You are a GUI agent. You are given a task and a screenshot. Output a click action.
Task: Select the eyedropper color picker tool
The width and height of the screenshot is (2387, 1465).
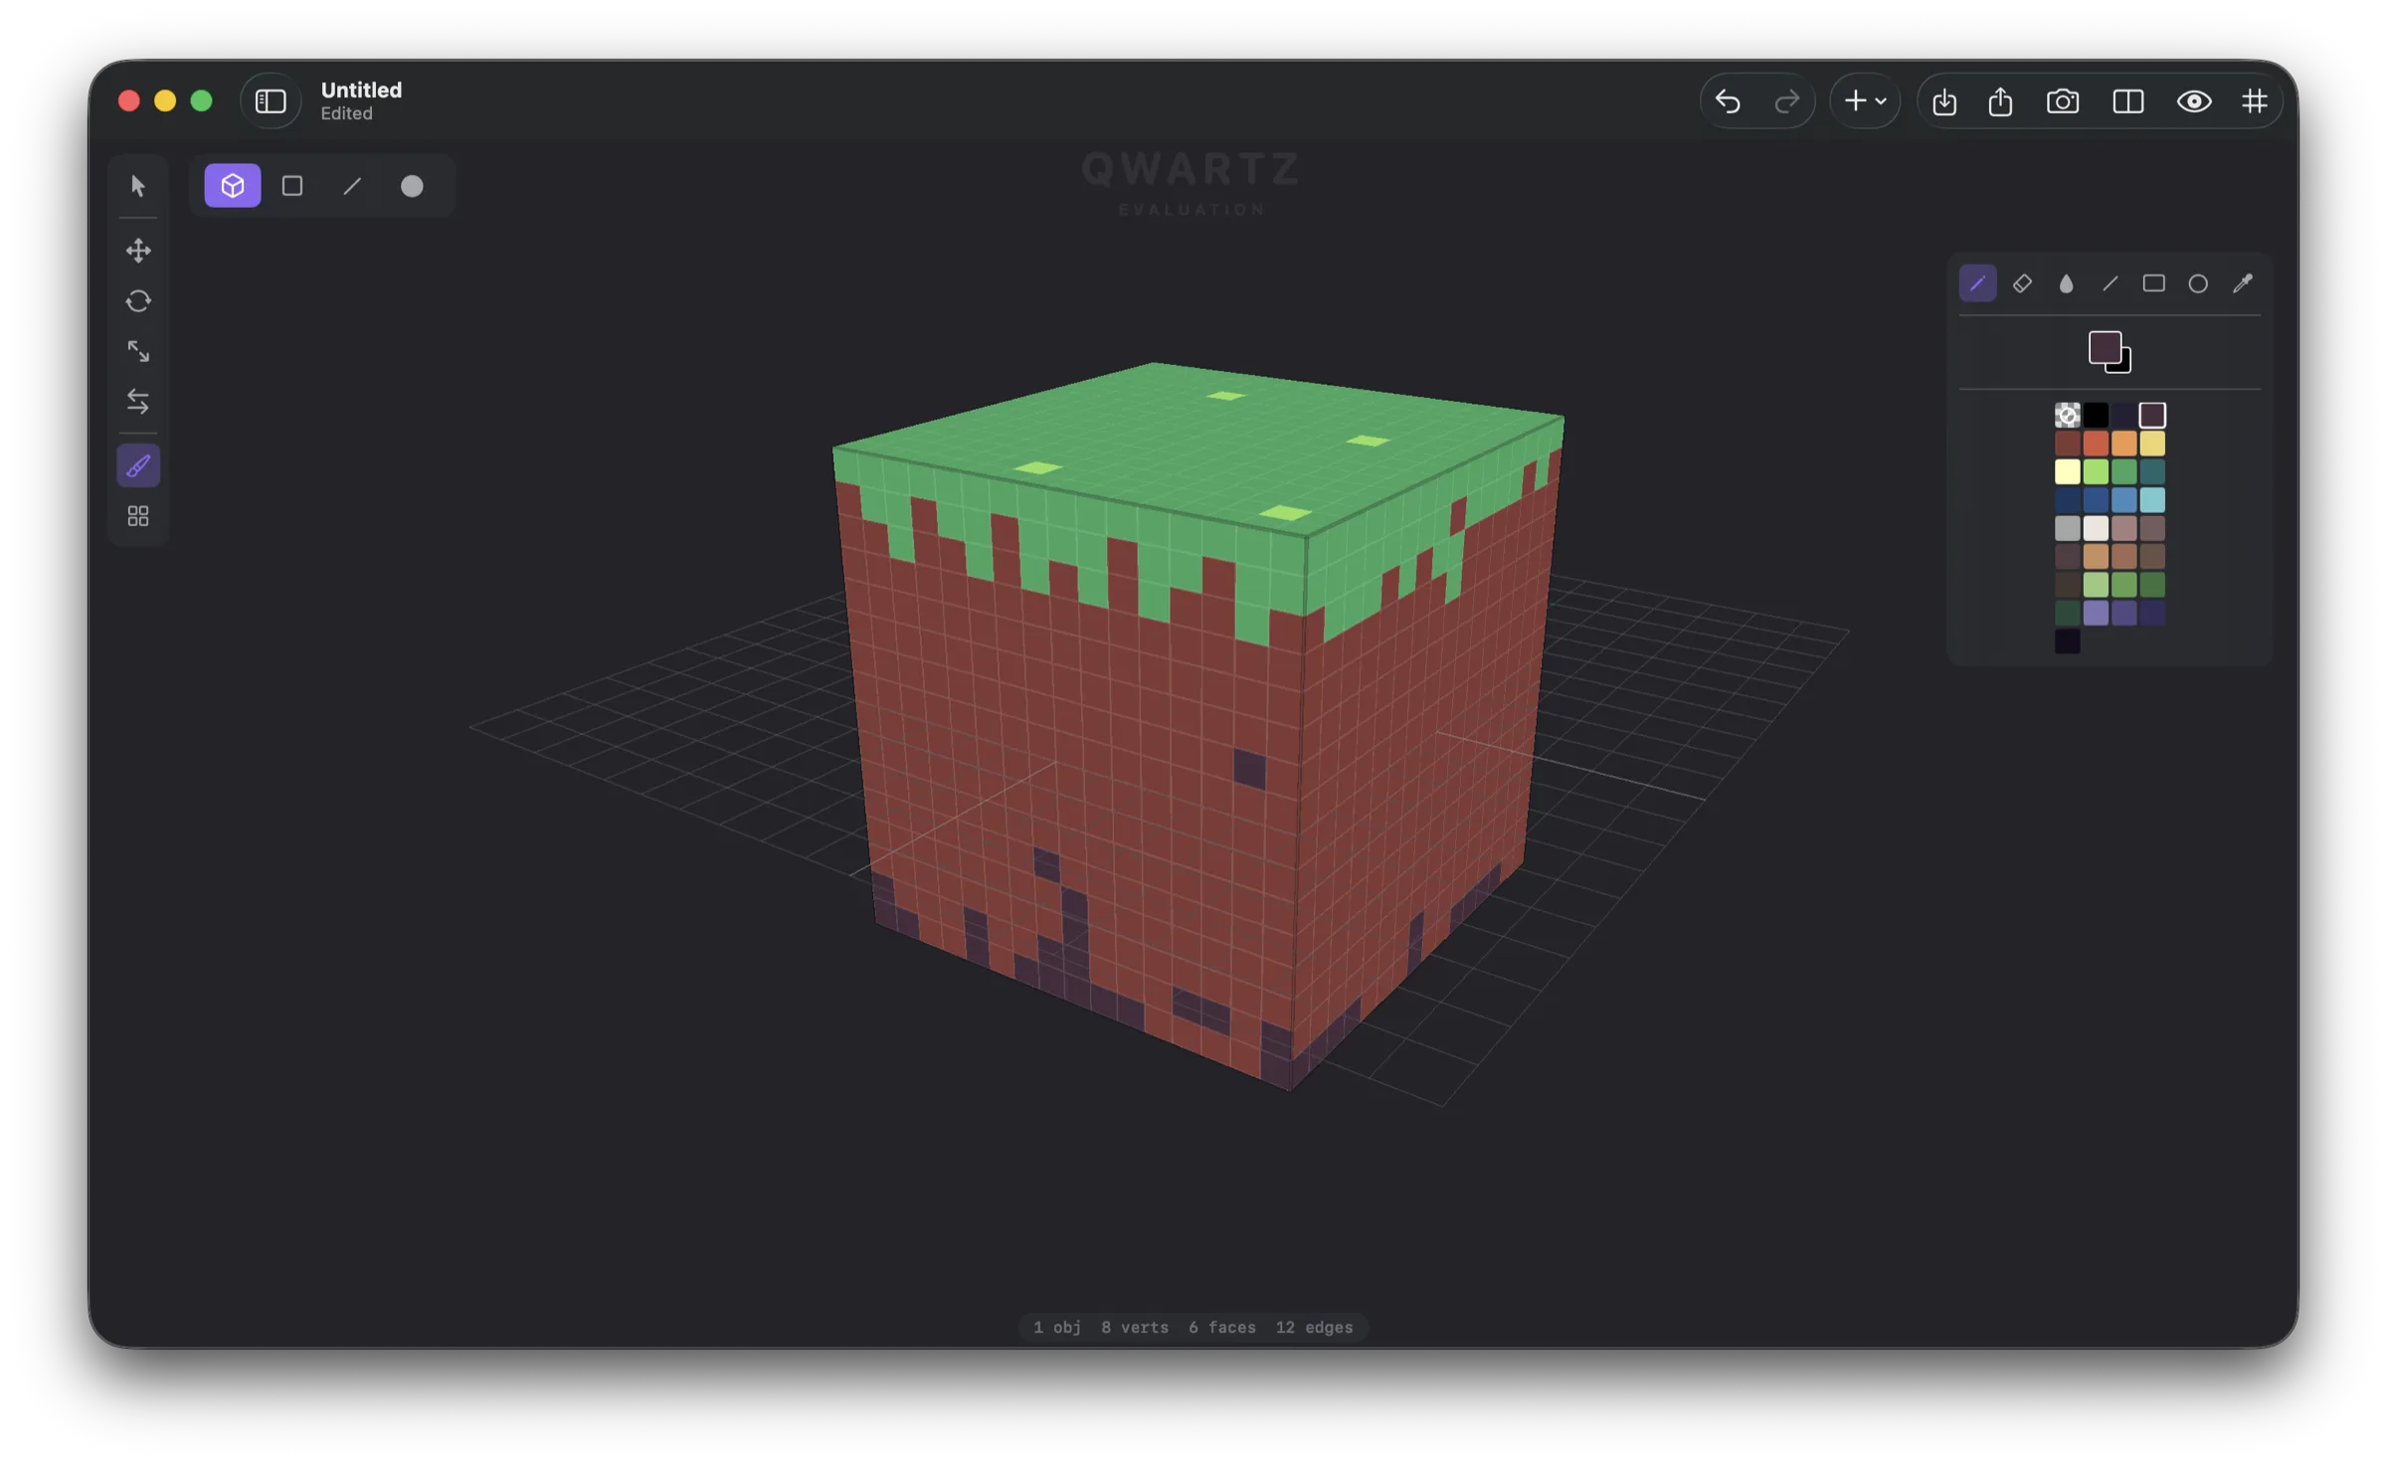(2243, 283)
